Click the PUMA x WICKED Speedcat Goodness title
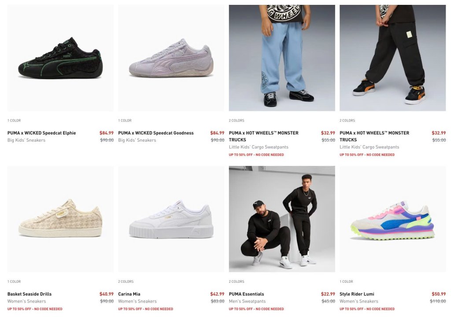Viewport: 451px width, 317px height. [x=156, y=133]
